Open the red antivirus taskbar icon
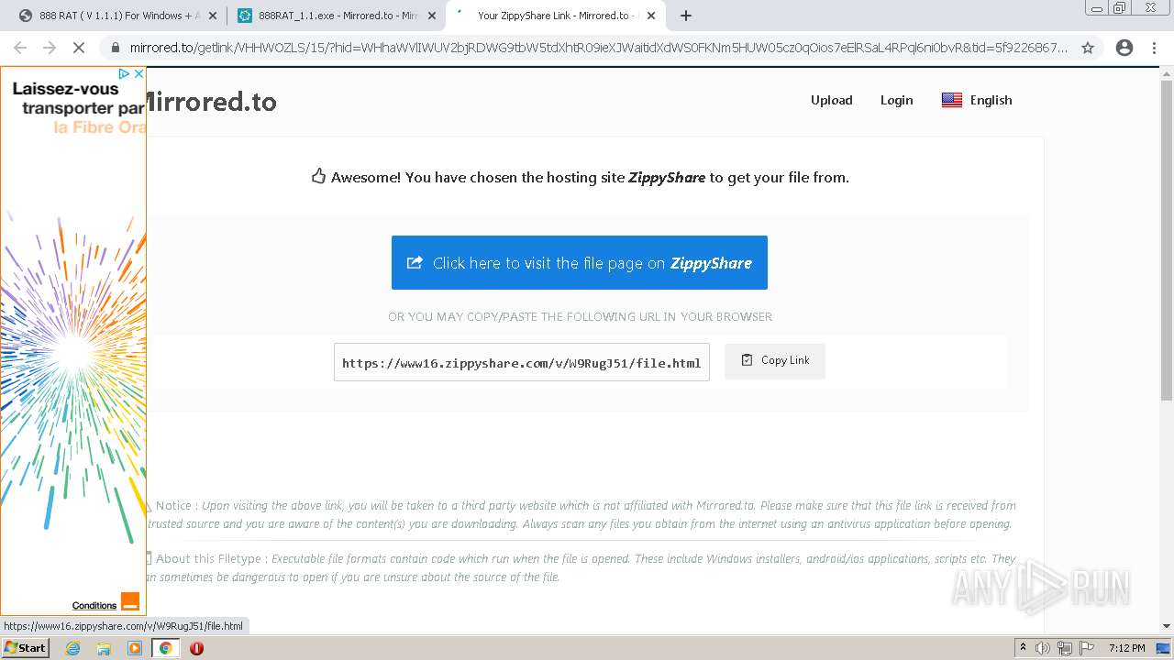 (196, 647)
